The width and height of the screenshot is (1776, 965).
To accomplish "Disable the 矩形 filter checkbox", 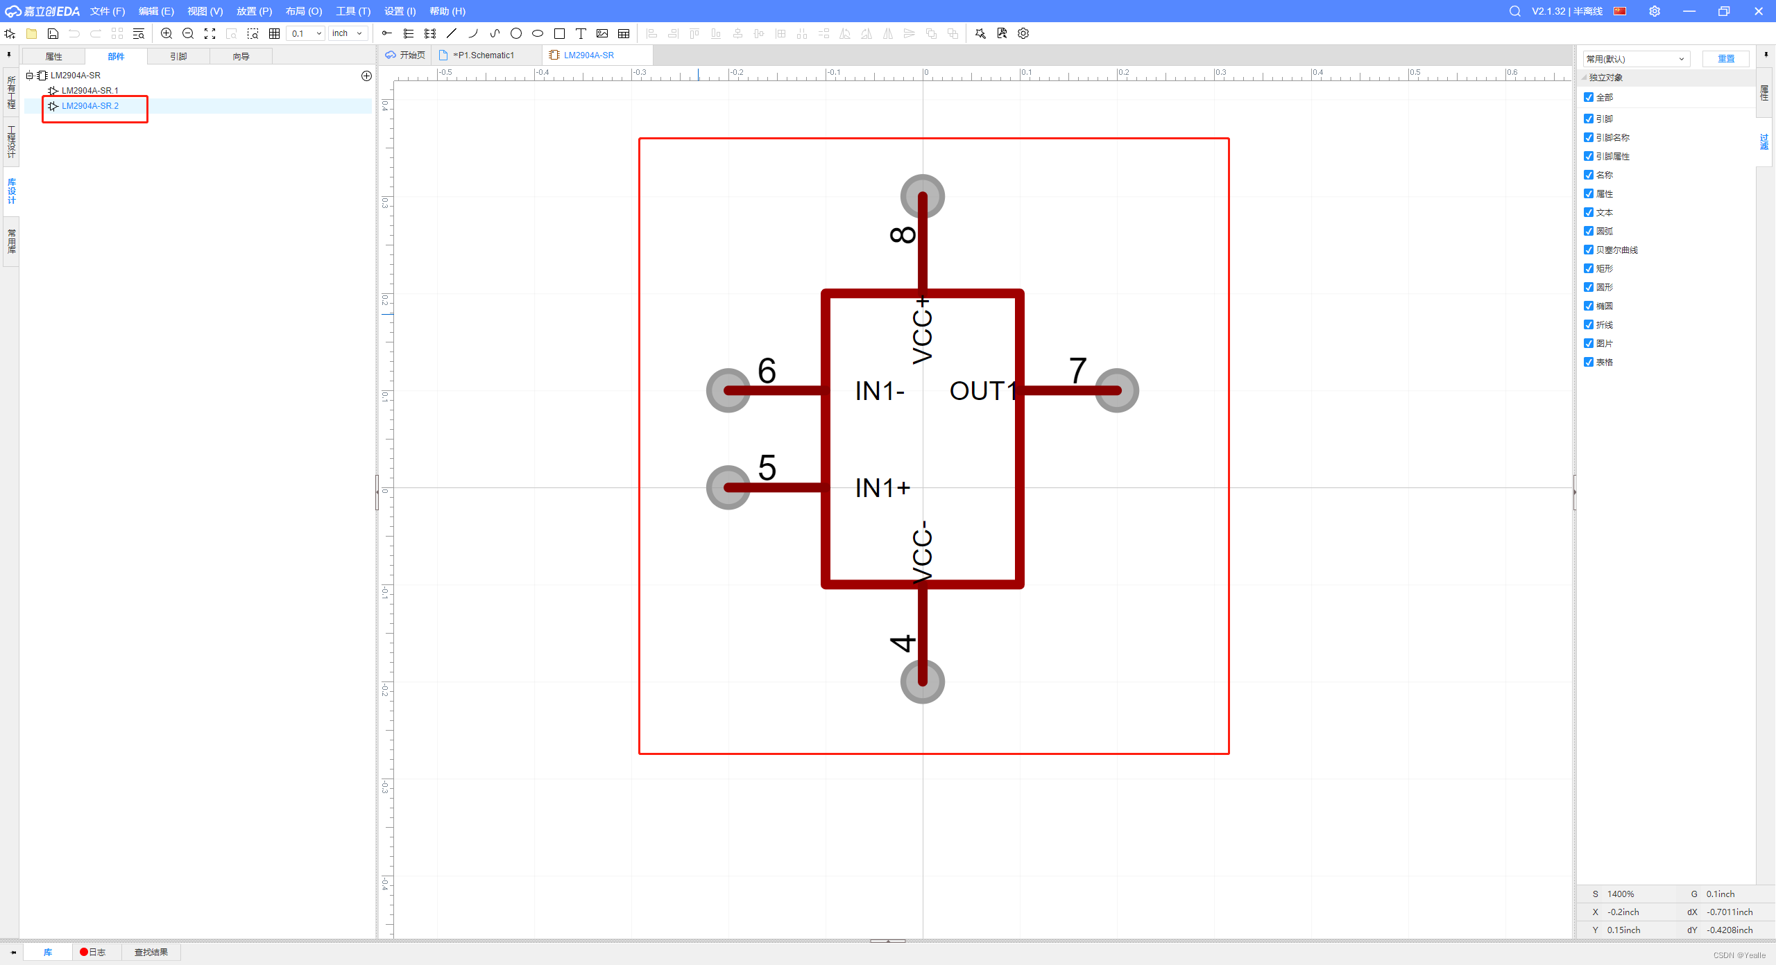I will tap(1589, 268).
